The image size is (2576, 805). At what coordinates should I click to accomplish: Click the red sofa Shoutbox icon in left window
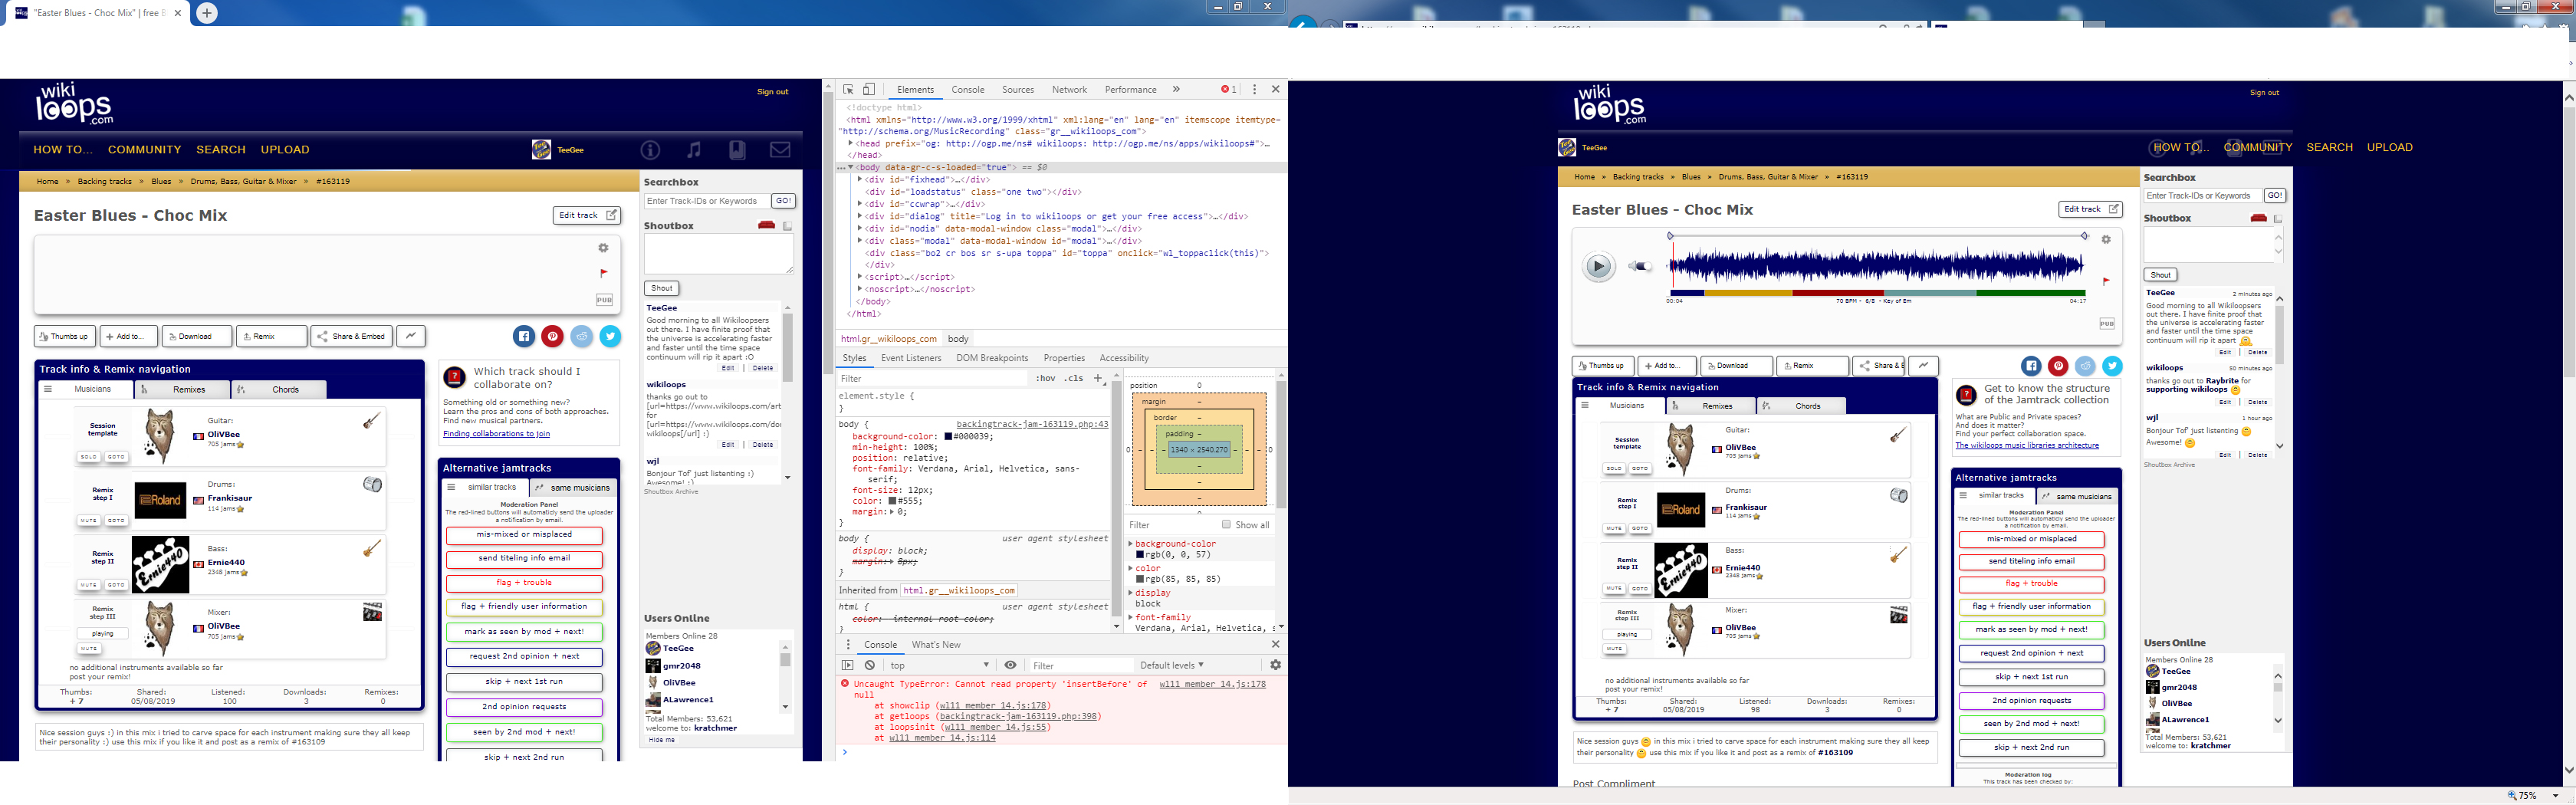(x=767, y=225)
